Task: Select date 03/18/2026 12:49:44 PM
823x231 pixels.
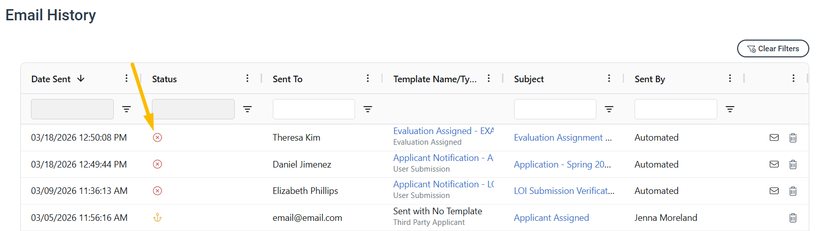Action: coord(79,164)
